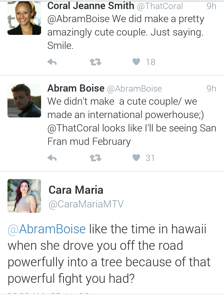Viewport: 224px width, 299px height.
Task: Retweet Coral Jeanne Smith's tweet
Action: click(x=96, y=62)
